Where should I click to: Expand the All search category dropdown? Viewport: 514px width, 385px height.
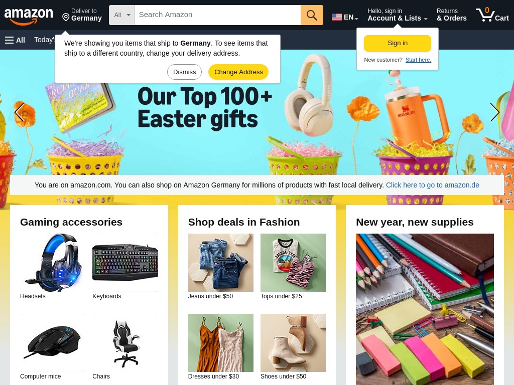click(122, 15)
